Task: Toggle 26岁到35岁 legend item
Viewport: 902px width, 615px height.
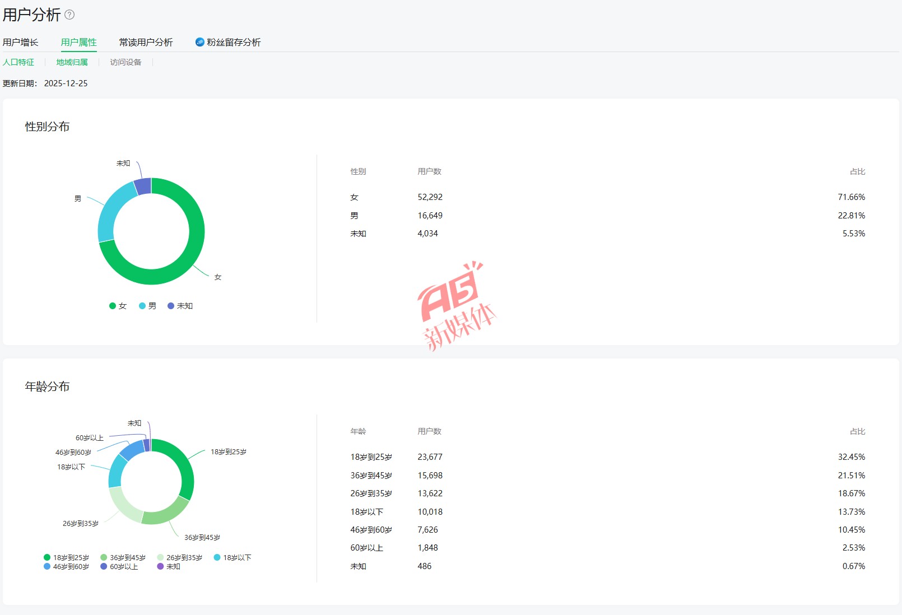Action: tap(179, 557)
